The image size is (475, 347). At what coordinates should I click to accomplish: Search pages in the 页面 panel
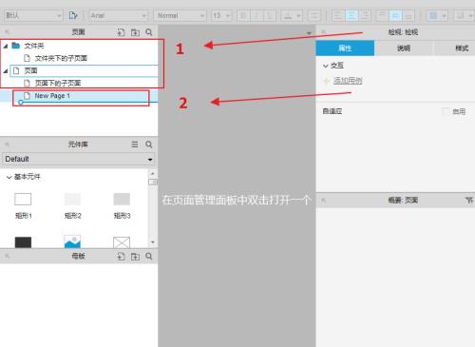tap(149, 32)
